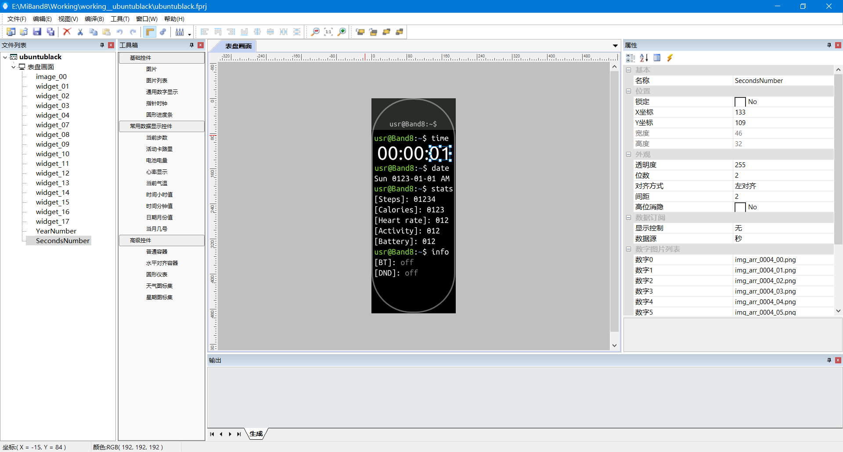Image resolution: width=843 pixels, height=452 pixels.
Task: Collapse the 数字图片列表 property group
Action: click(629, 249)
